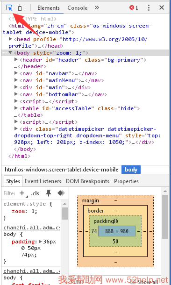The height and width of the screenshot is (285, 171).
Task: Open the Event Listeners tab
Action: pos(43,181)
